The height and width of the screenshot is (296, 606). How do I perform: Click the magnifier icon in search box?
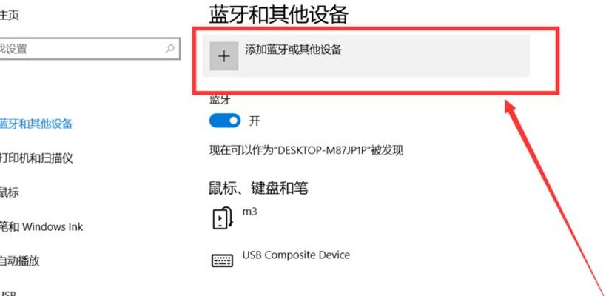[x=169, y=49]
